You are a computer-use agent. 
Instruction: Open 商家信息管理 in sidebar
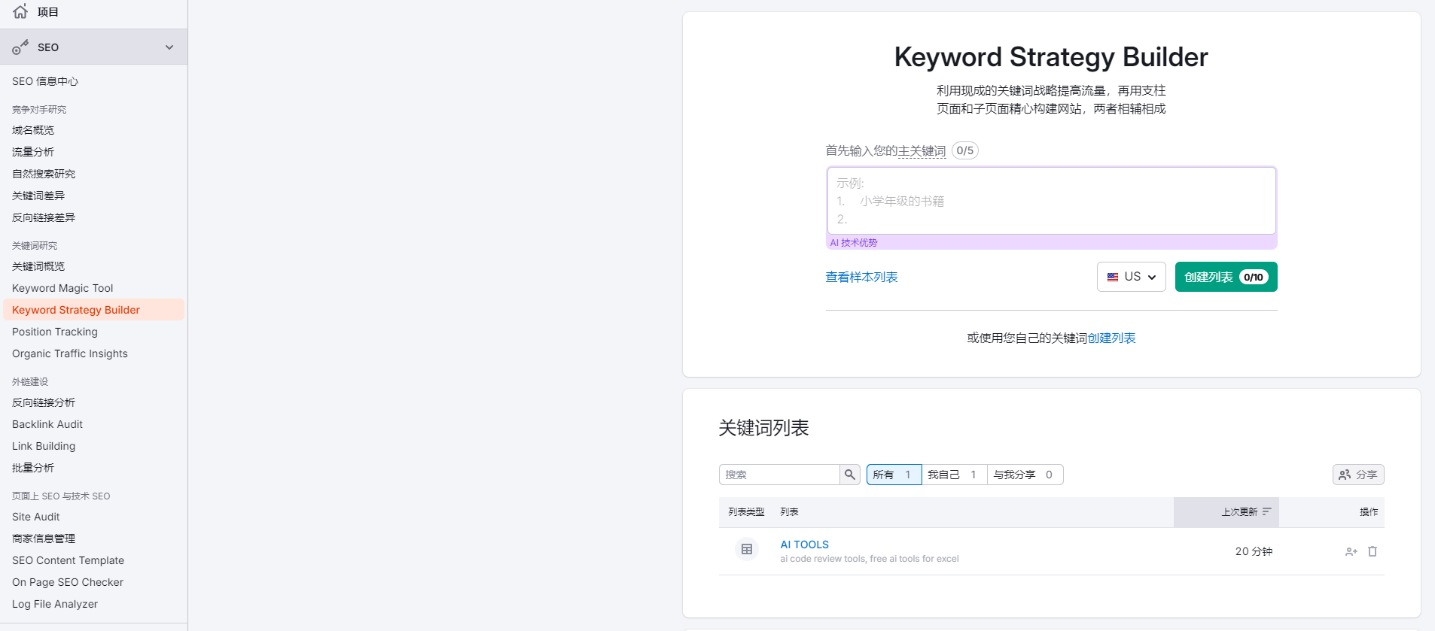pyautogui.click(x=44, y=538)
